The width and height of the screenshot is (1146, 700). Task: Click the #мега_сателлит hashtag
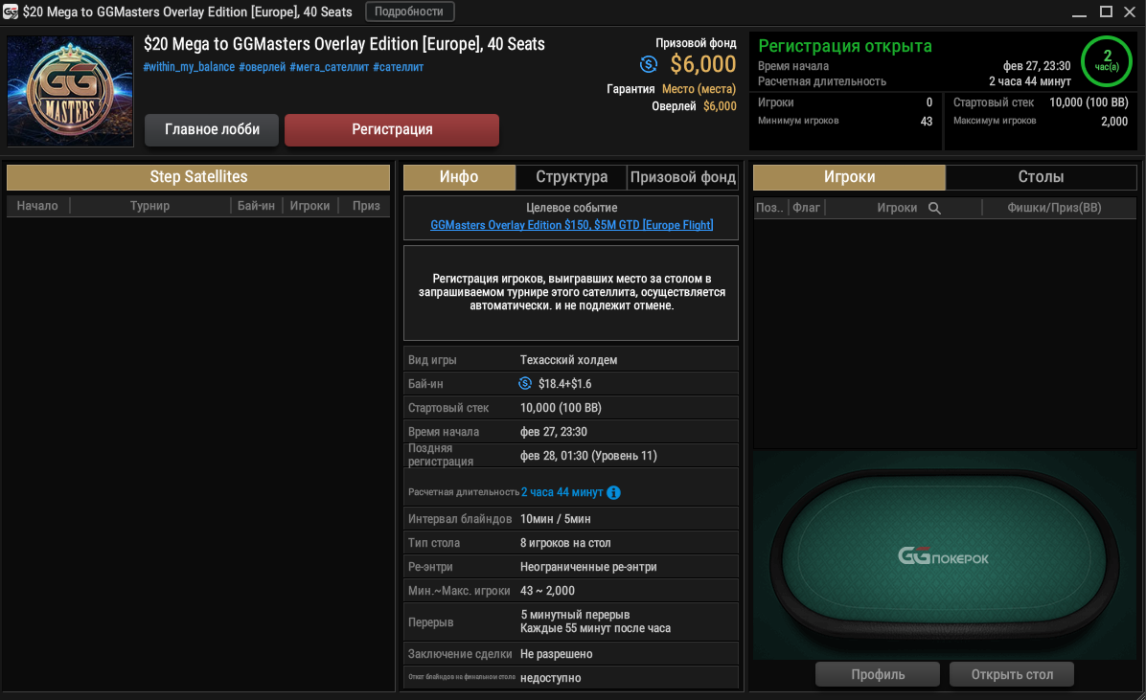point(329,67)
